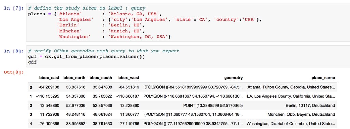Click row index 4 for Washington
The height and width of the screenshot is (129, 350).
31,124
